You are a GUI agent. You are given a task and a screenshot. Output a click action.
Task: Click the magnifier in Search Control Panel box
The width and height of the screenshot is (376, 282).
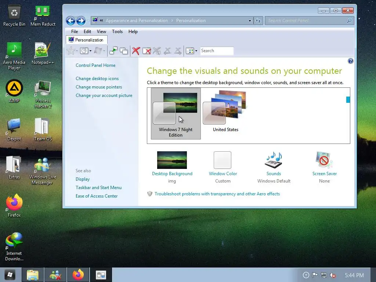pyautogui.click(x=350, y=21)
